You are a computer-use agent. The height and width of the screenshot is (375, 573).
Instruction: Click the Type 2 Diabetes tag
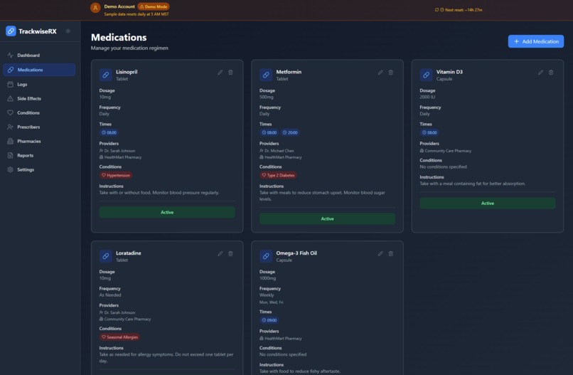(278, 175)
